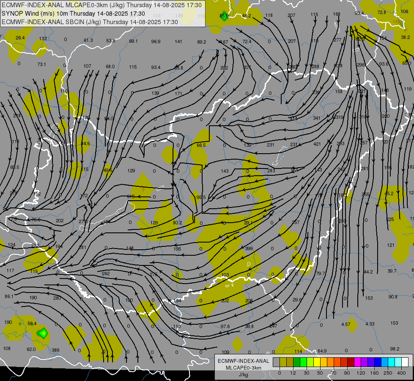Click map value 615
Viewport: 414px width, 381px height.
(131, 196)
